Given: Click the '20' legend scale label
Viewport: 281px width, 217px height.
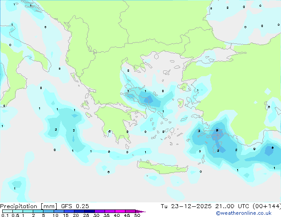Looking at the screenshot, I should (76, 215).
